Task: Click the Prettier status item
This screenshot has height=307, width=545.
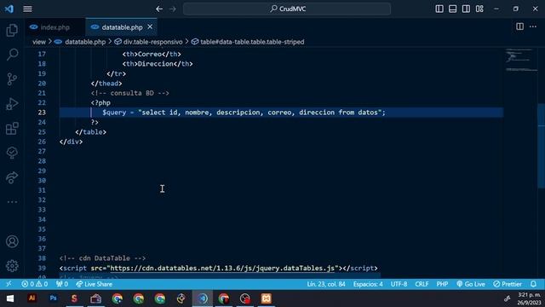Action: pyautogui.click(x=508, y=284)
